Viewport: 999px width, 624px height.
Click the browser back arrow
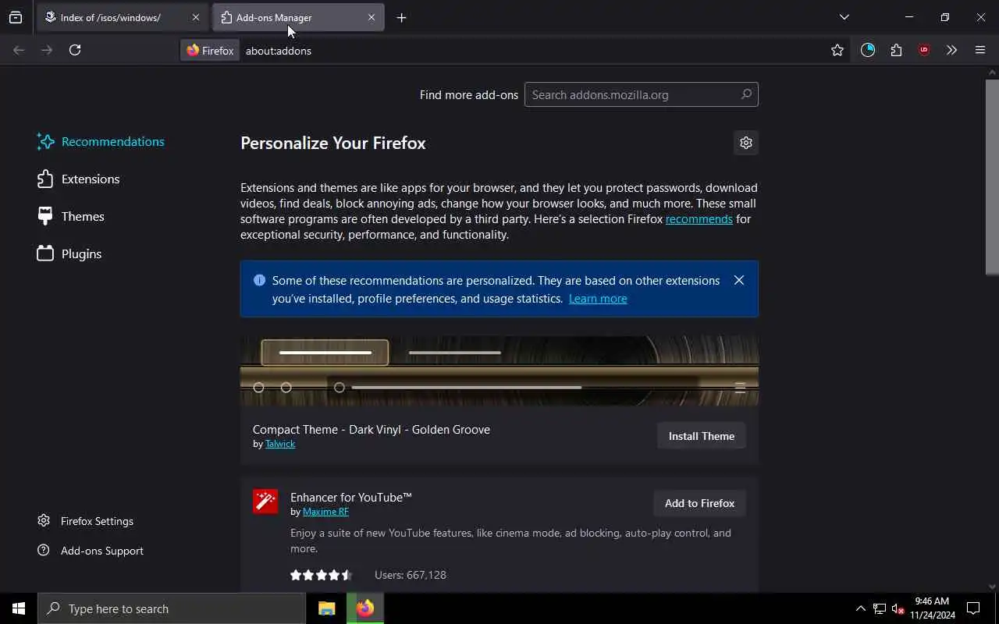pyautogui.click(x=19, y=50)
